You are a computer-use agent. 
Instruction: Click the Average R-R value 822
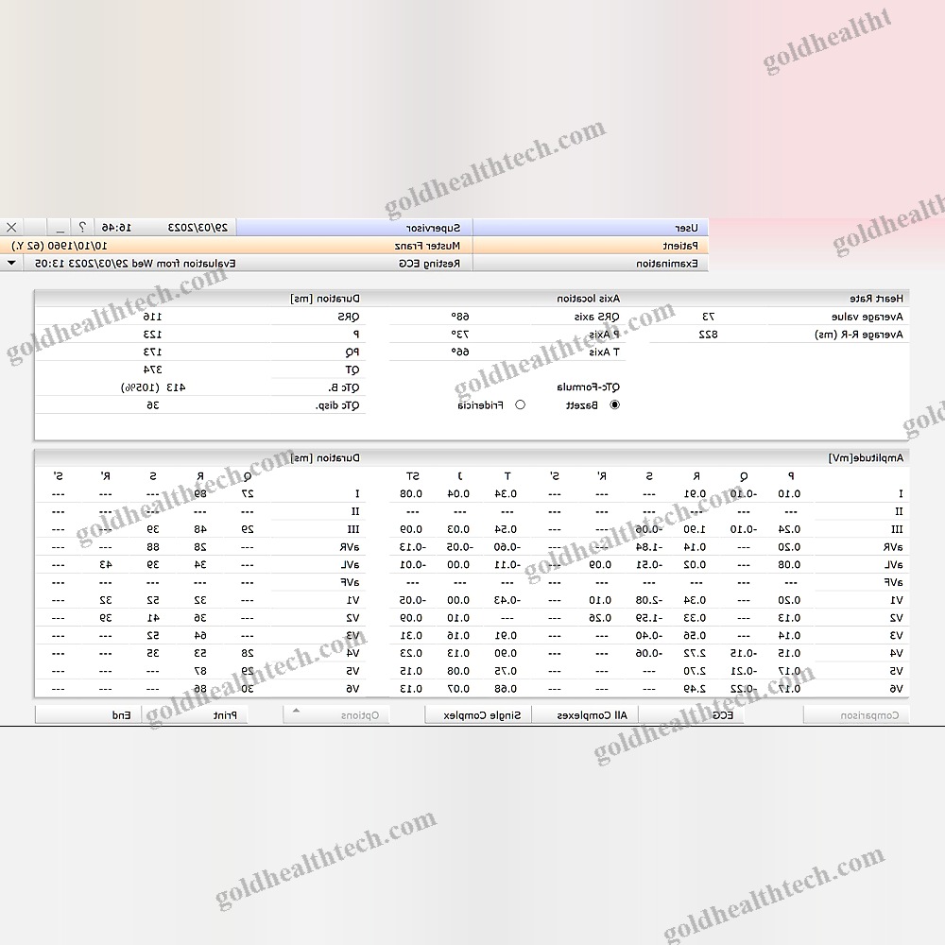coord(708,335)
